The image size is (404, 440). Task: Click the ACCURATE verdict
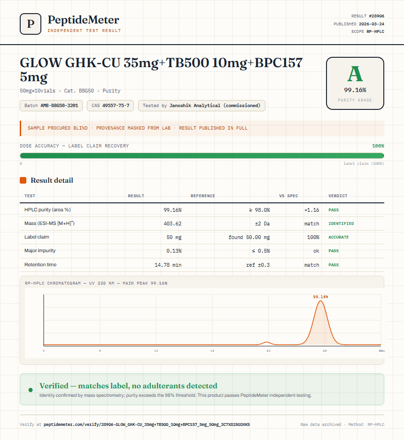click(x=339, y=237)
